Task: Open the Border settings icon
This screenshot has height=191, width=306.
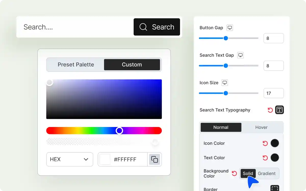Action: (275, 188)
